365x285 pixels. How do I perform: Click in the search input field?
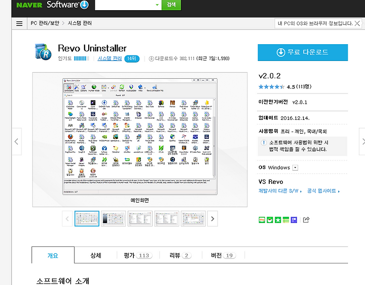pyautogui.click(x=125, y=5)
